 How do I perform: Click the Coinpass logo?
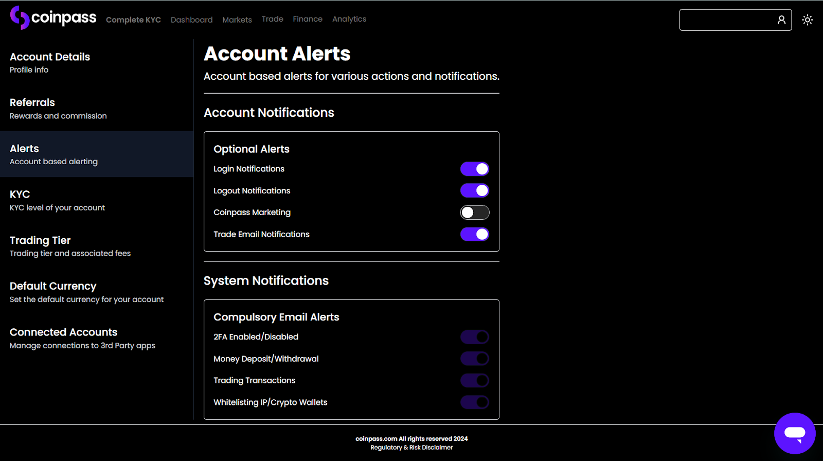[x=53, y=18]
